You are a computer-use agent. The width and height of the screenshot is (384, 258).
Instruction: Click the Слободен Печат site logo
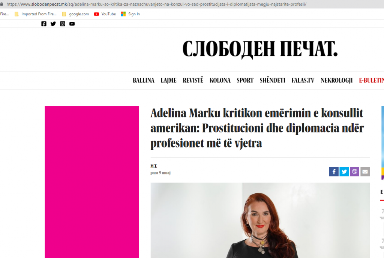[x=260, y=50]
